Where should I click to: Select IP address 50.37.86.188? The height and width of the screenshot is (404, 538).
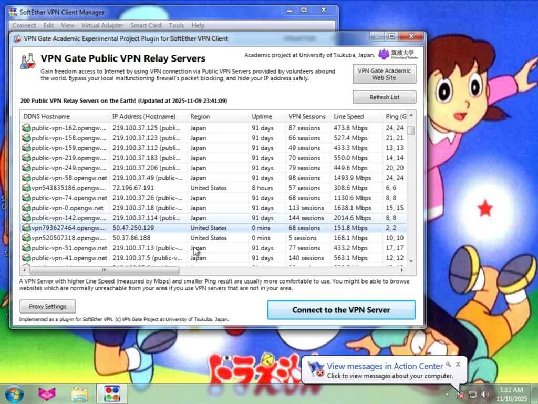tap(131, 238)
